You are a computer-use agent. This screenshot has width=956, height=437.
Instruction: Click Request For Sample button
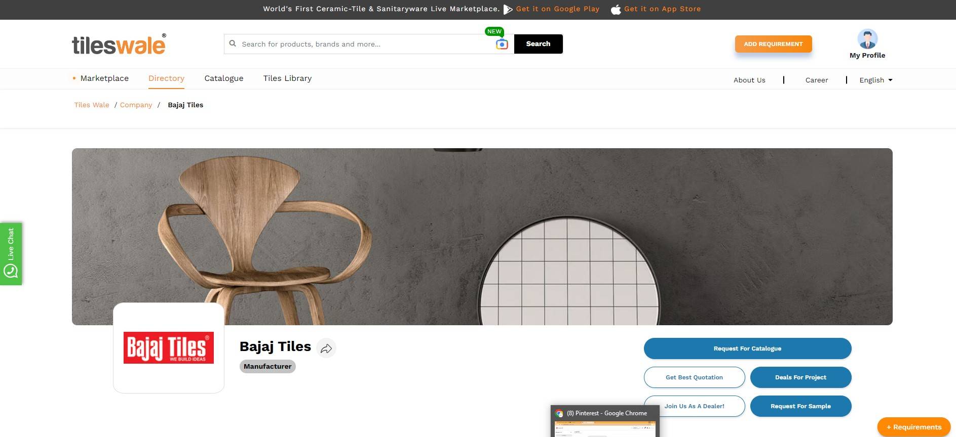(x=800, y=406)
